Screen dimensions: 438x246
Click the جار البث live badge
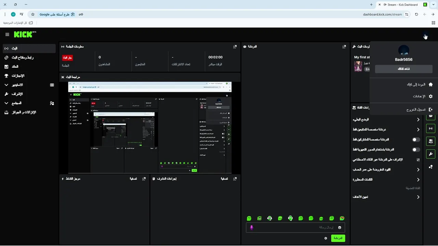67,58
